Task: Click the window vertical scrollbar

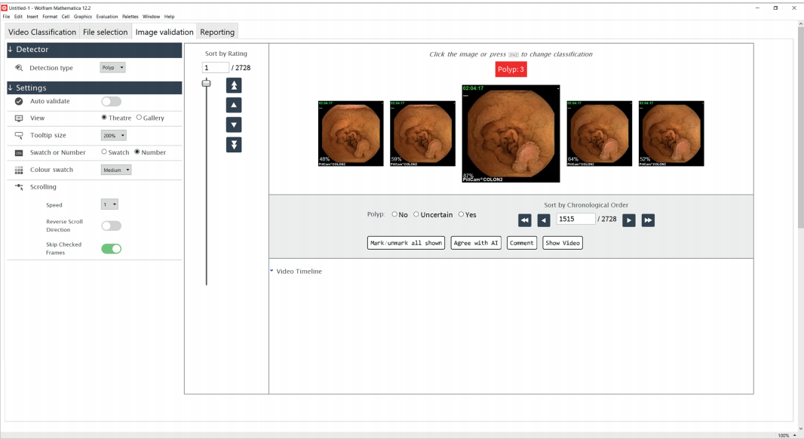Action: [x=800, y=128]
